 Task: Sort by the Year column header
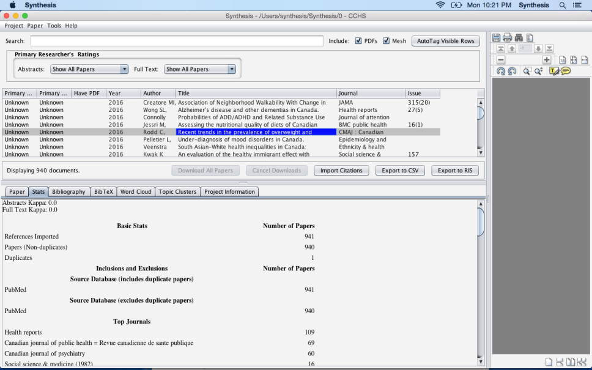click(123, 93)
